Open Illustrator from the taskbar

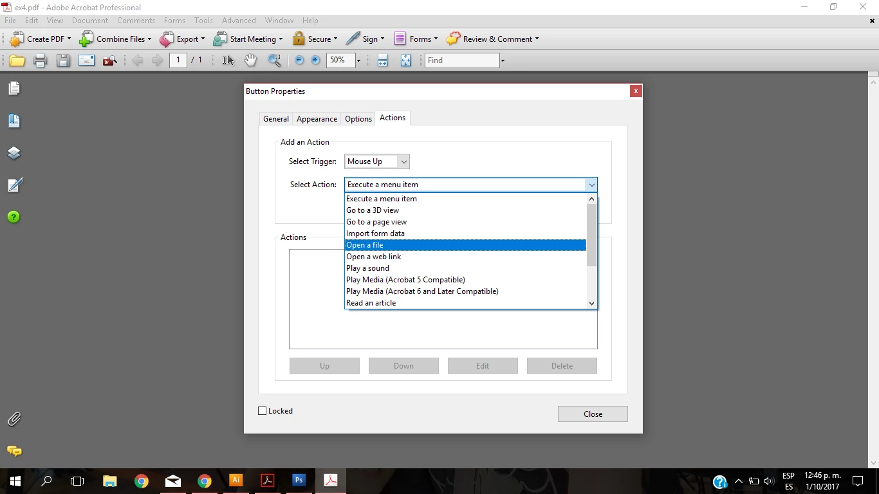pos(236,480)
